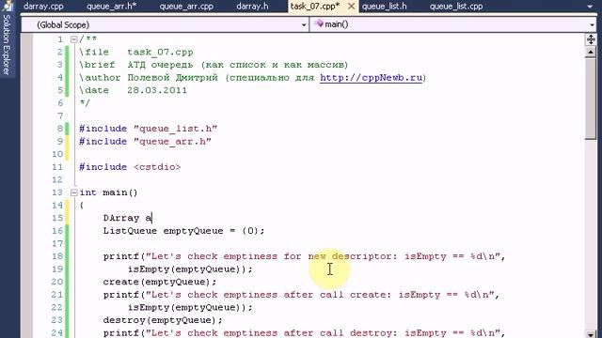This screenshot has width=602, height=338.
Task: Click line number 17 in the margin
Action: coord(57,244)
